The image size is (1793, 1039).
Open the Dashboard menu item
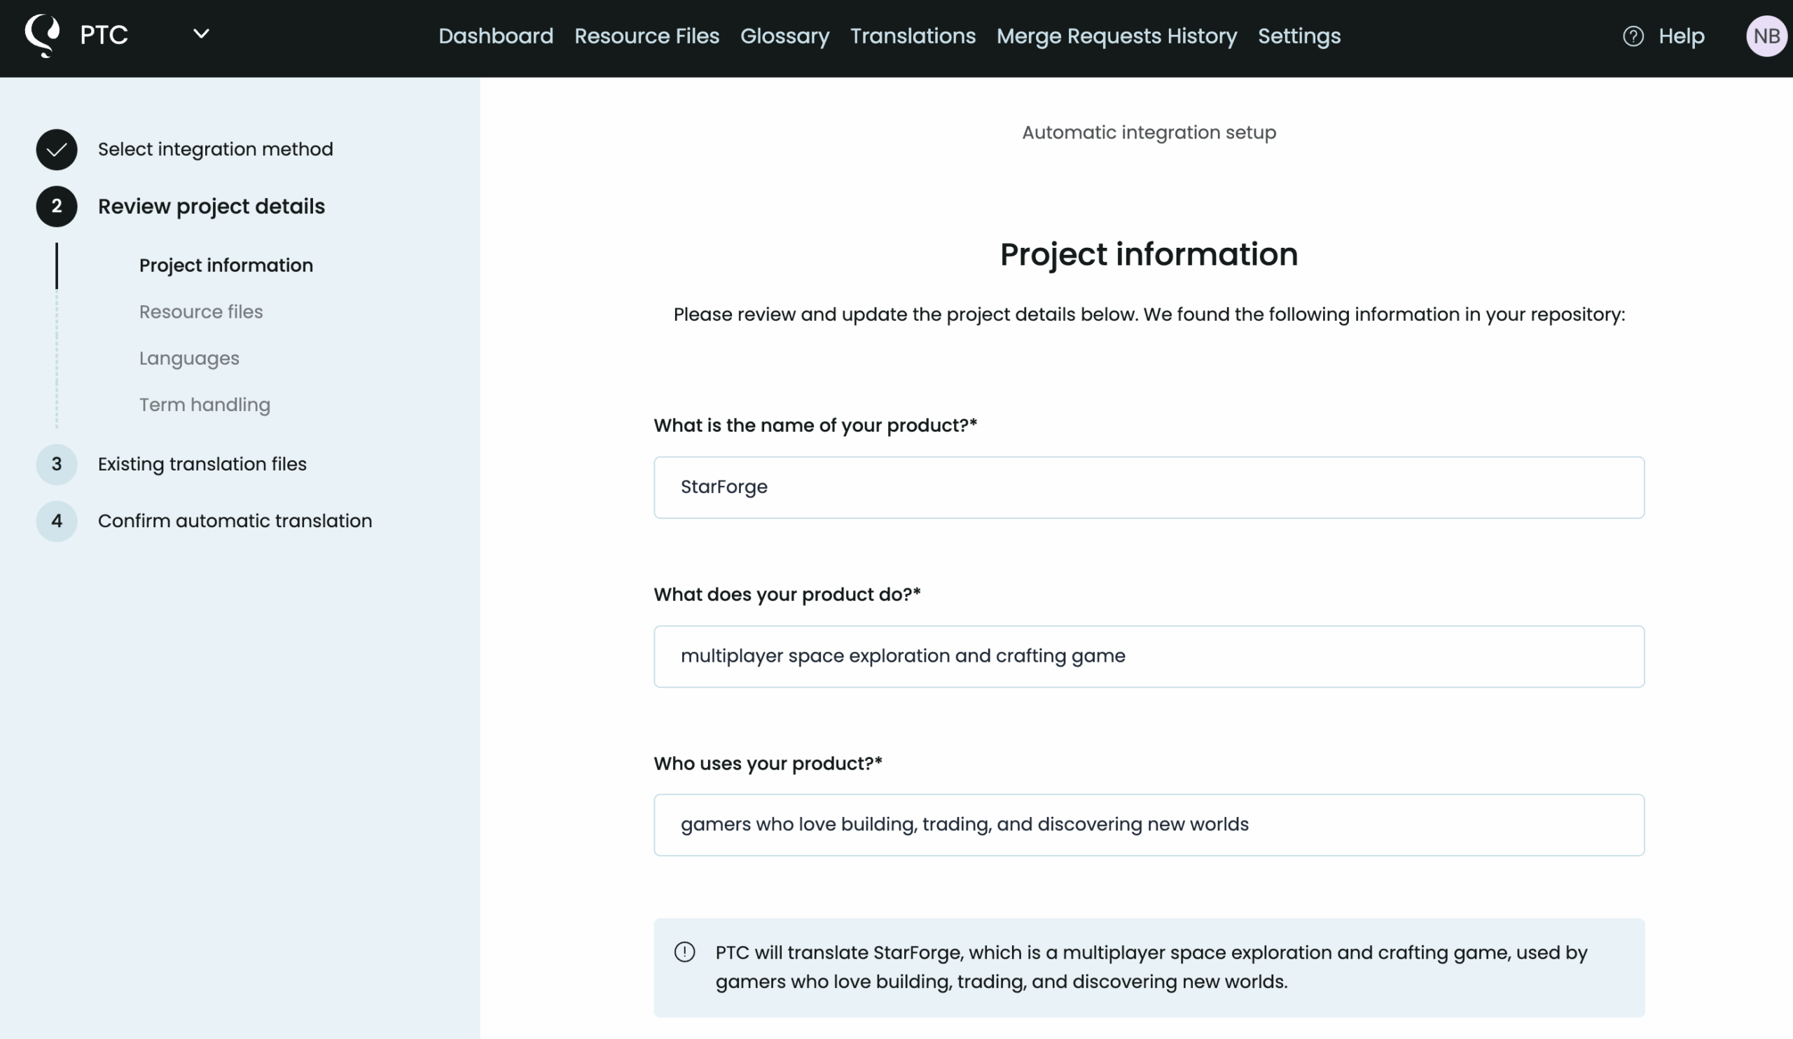(x=495, y=36)
